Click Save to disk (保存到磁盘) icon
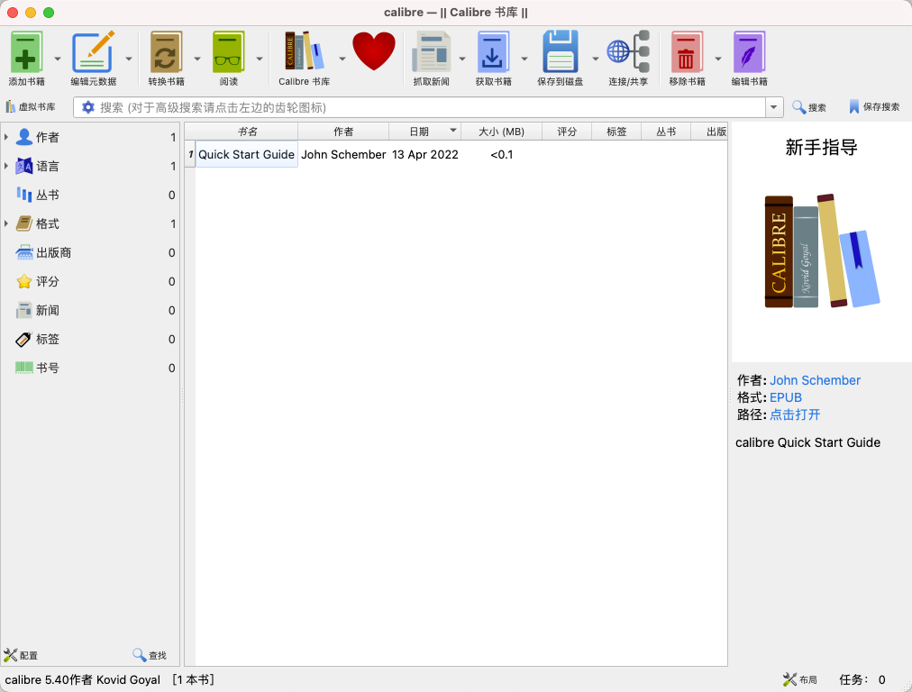Viewport: 912px width, 692px height. 561,52
